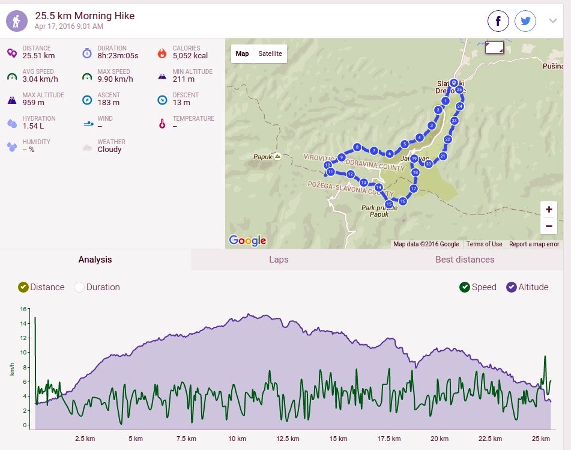Switch to the Laps tab
Viewport: 571px width, 450px height.
click(x=279, y=260)
